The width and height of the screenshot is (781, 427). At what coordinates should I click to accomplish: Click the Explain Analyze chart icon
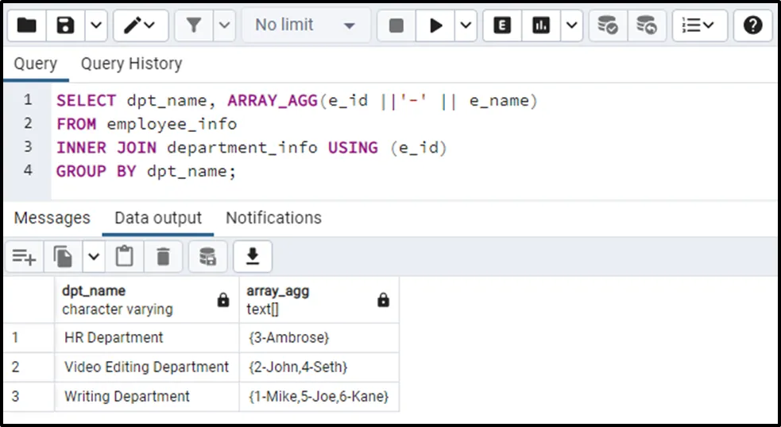(x=542, y=25)
